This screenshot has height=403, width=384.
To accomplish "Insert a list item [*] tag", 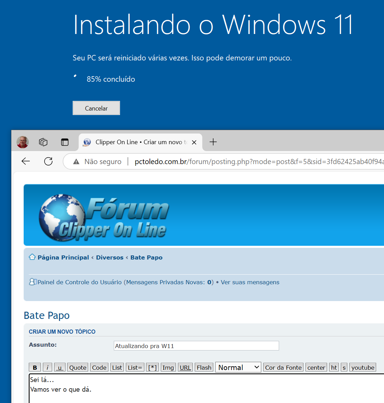I will pyautogui.click(x=153, y=368).
